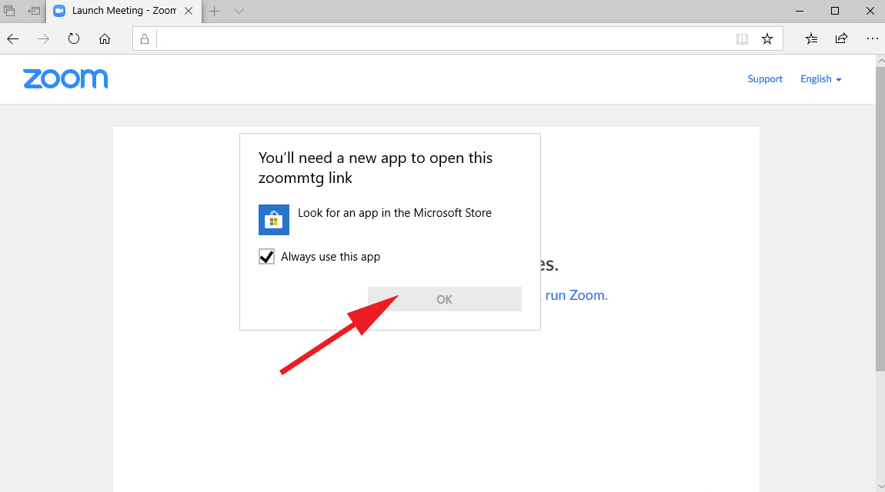Uncheck Always use this app checkbox
Screen dimensions: 885x492
(266, 257)
